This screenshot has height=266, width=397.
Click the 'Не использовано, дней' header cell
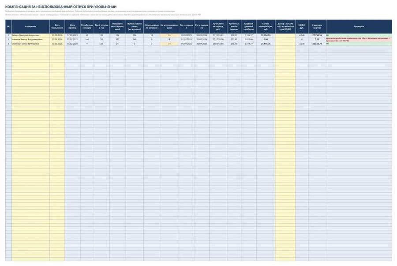pyautogui.click(x=169, y=26)
